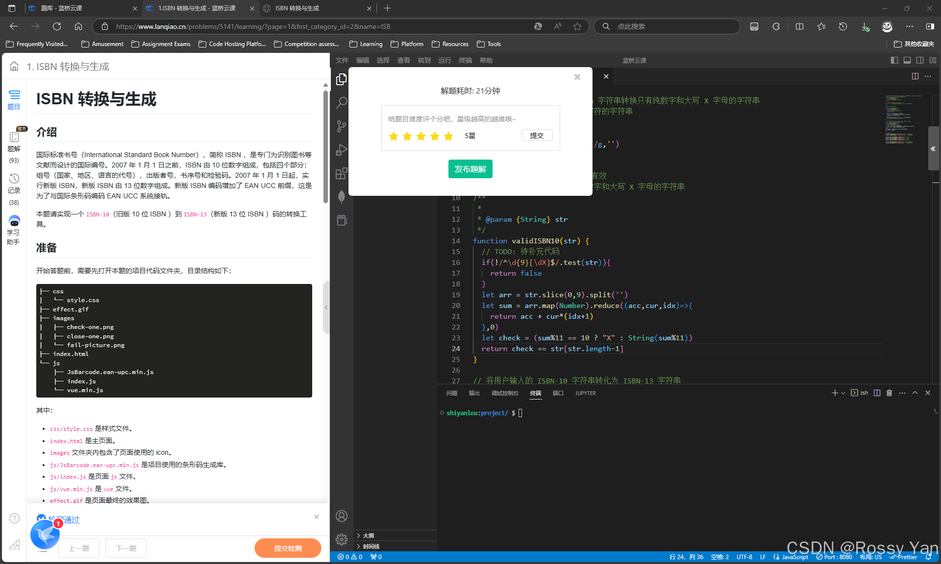941x564 pixels.
Task: Open the Explorer files icon in activity bar
Action: [x=342, y=79]
